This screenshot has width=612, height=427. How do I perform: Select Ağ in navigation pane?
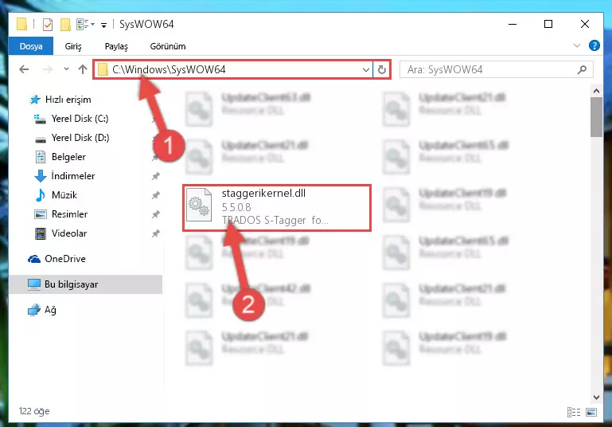pos(50,310)
